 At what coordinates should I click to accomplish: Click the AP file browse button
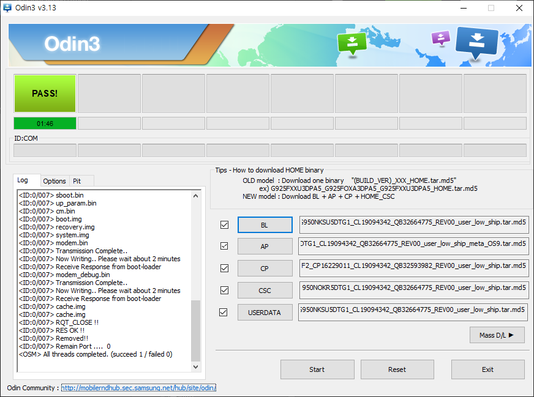click(265, 247)
